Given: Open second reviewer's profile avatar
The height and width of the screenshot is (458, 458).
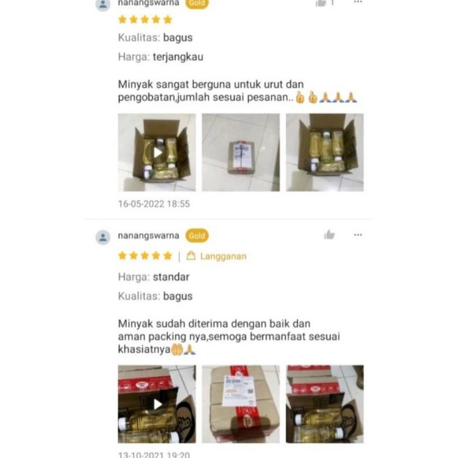Looking at the screenshot, I should tap(103, 237).
